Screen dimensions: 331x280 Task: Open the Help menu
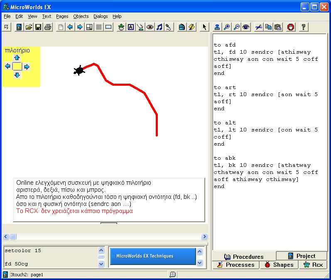tap(117, 16)
